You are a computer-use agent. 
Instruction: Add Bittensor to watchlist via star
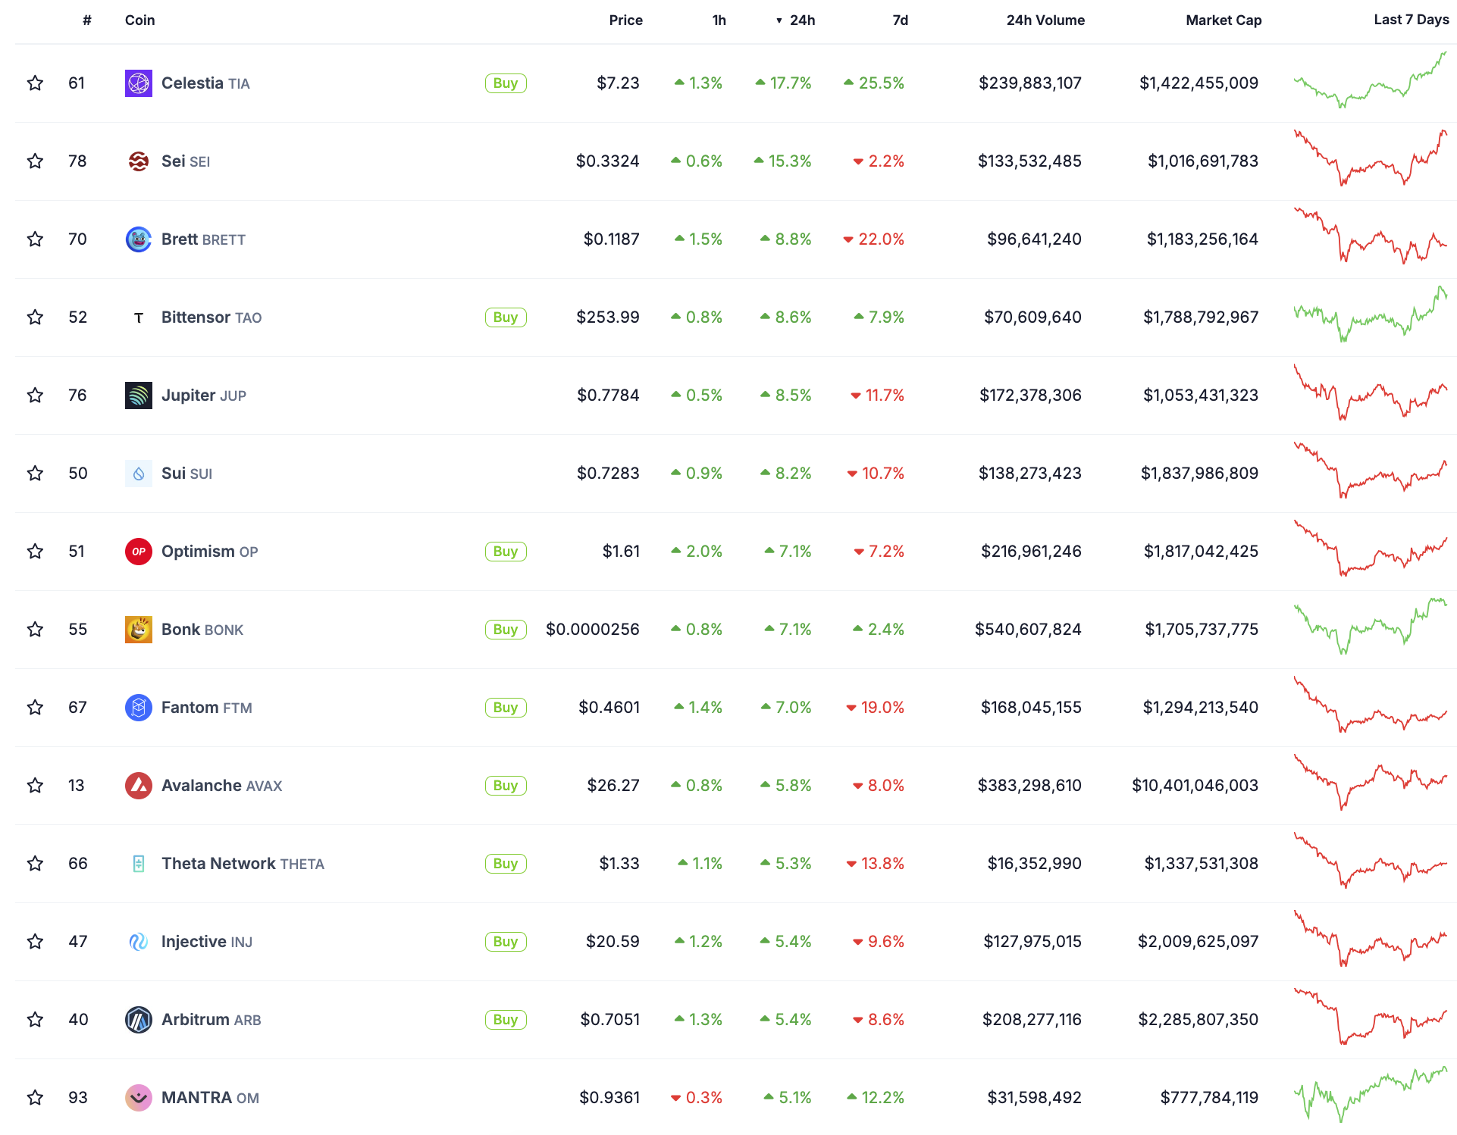click(x=35, y=317)
